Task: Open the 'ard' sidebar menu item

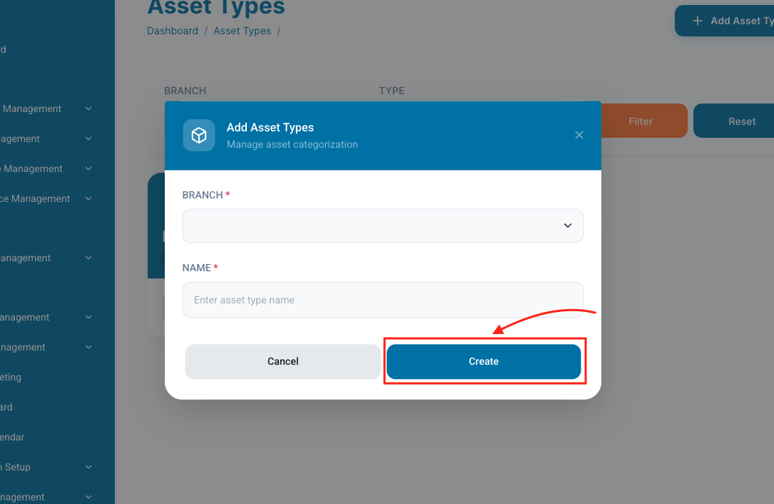Action: click(6, 407)
